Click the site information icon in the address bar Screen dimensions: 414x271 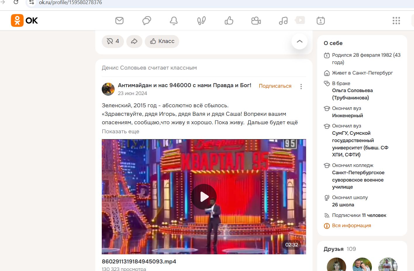click(x=32, y=2)
